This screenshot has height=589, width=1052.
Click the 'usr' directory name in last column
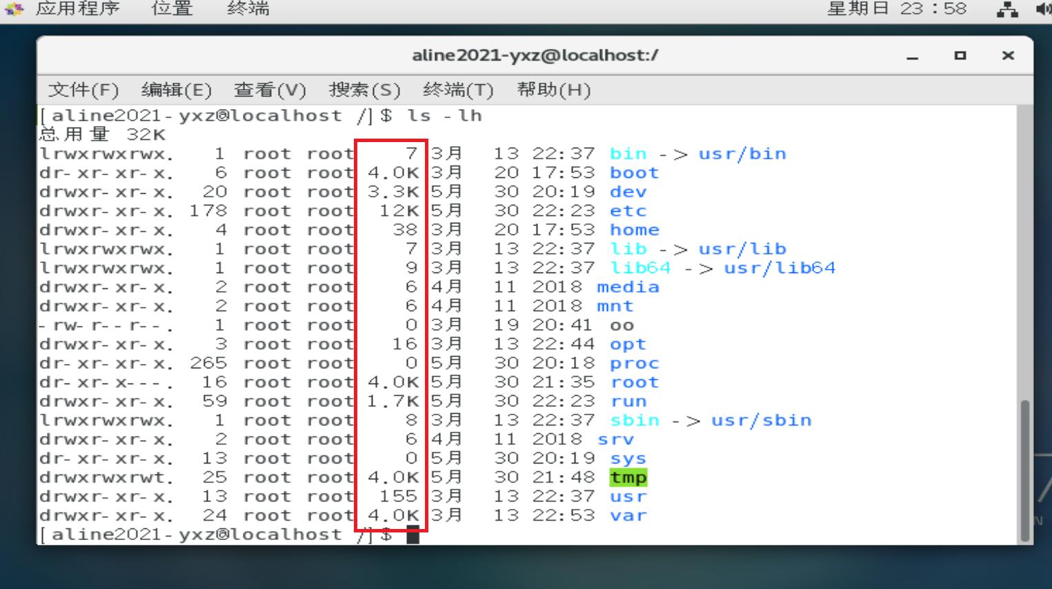628,497
